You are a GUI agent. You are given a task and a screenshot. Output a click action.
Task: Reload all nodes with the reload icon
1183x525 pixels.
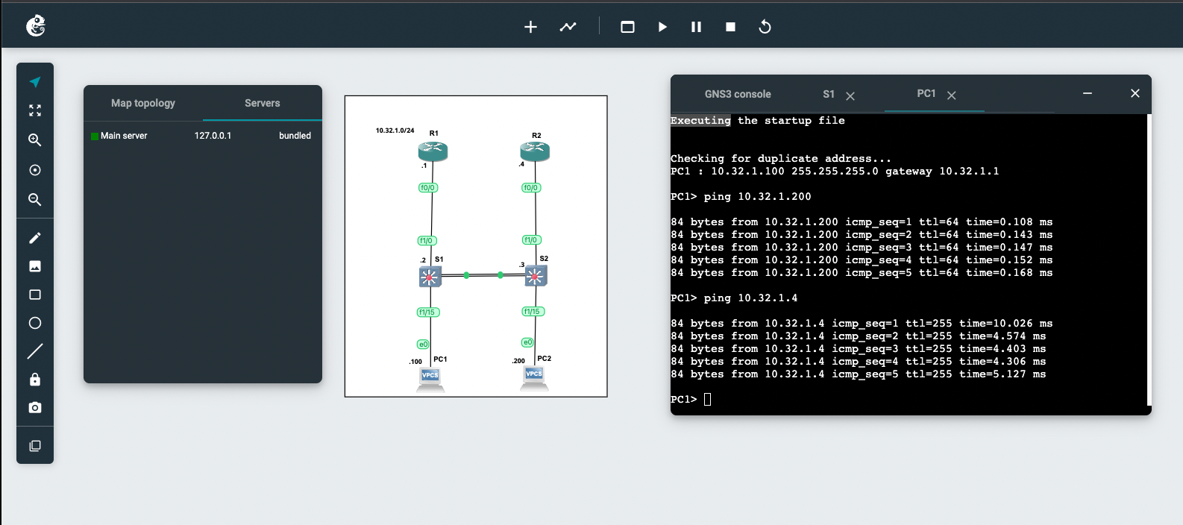(765, 27)
